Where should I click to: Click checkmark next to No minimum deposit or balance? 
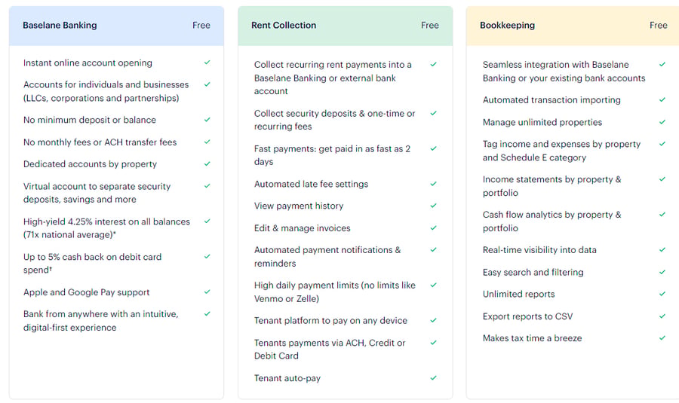click(207, 119)
